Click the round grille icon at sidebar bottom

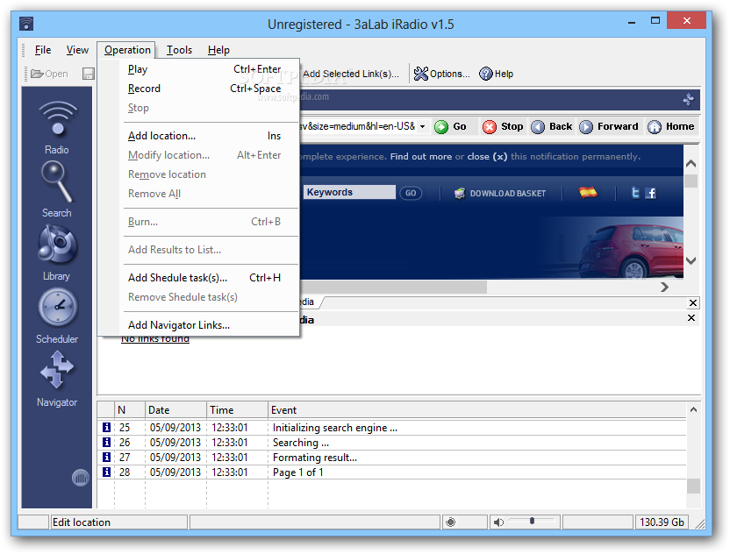80,477
